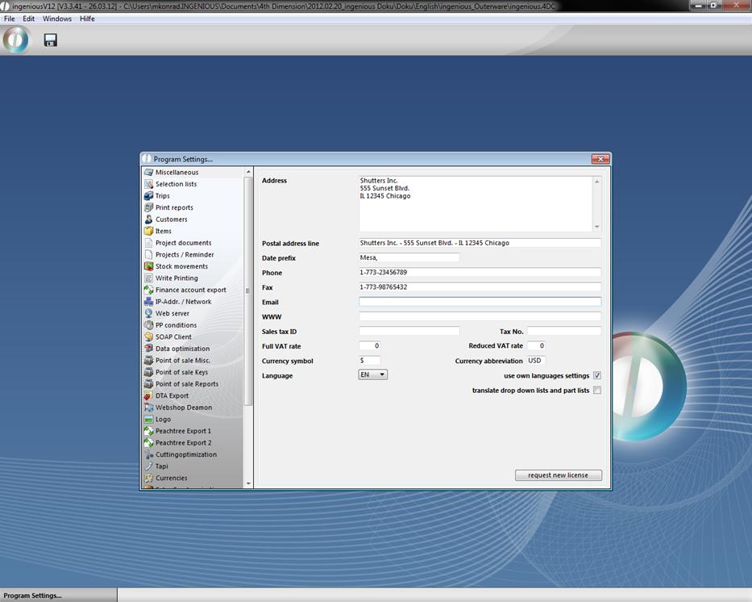752x602 pixels.
Task: Expand the Language EN dropdown
Action: [373, 374]
